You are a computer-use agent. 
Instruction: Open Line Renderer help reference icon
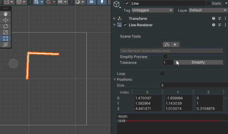click(x=213, y=25)
